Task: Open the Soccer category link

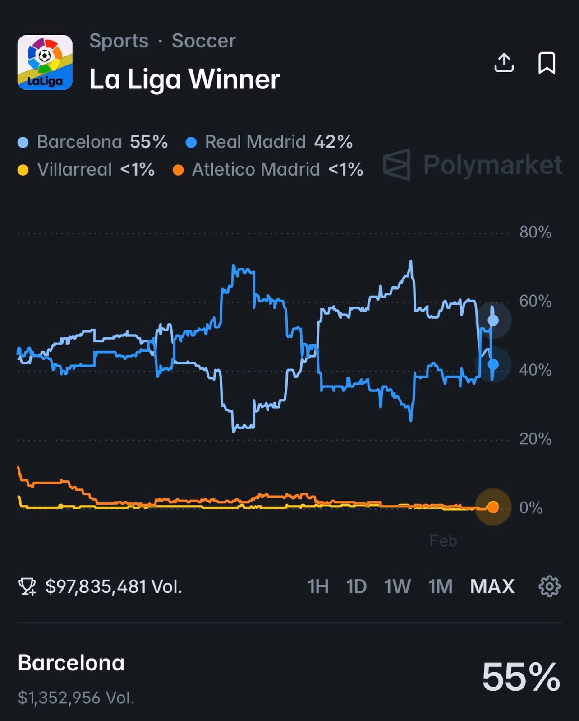Action: (x=203, y=41)
